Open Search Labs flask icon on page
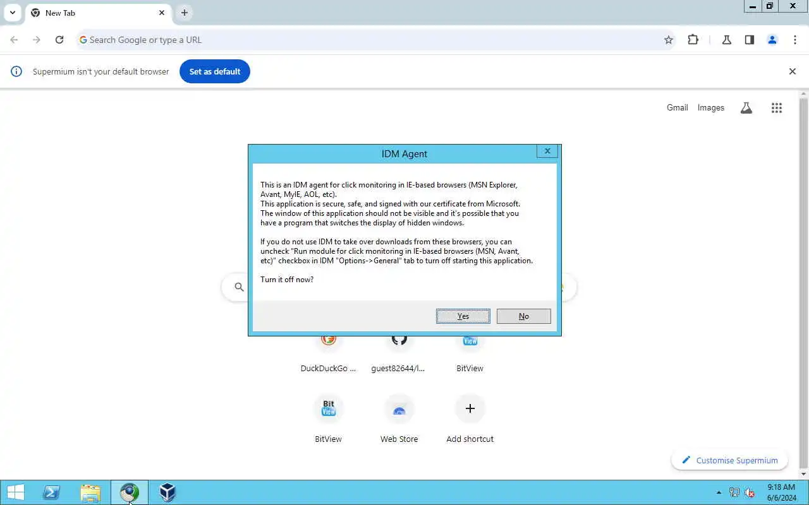 pyautogui.click(x=746, y=108)
